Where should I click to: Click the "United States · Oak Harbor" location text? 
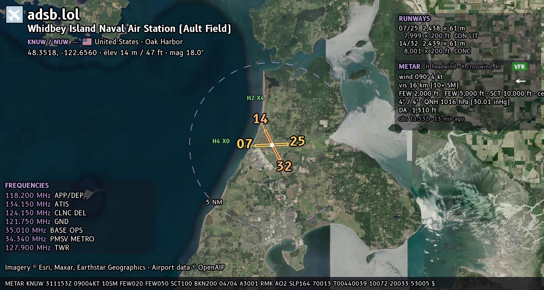[x=139, y=42]
